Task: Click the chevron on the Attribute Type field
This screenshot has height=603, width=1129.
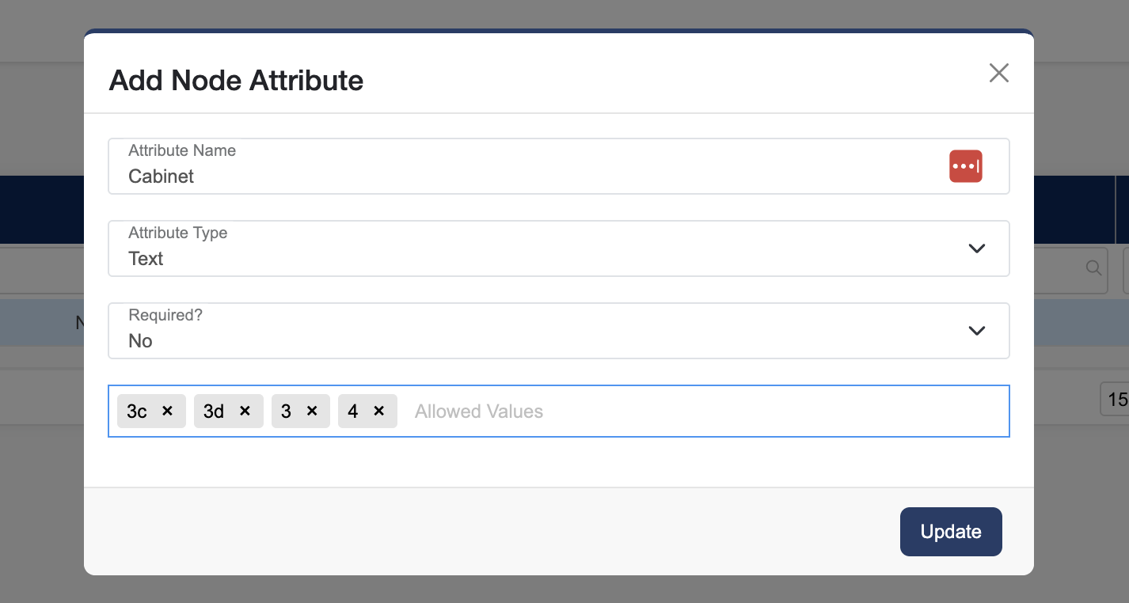Action: click(x=976, y=248)
